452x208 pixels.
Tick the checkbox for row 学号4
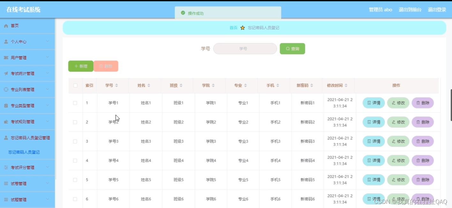tap(75, 161)
